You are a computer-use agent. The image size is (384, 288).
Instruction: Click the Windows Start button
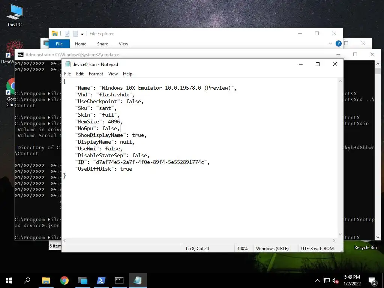coord(9,280)
